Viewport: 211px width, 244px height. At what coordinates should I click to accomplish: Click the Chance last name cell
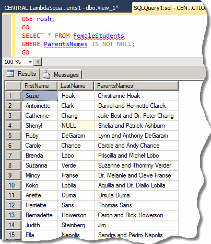[76, 146]
